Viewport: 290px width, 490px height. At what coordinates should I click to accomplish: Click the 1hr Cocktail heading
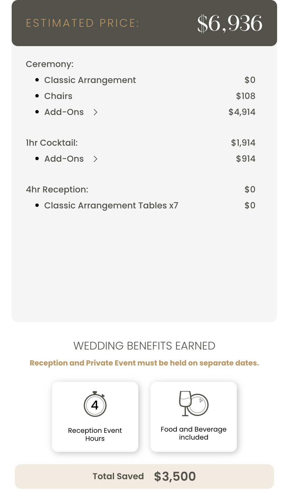[x=52, y=143]
